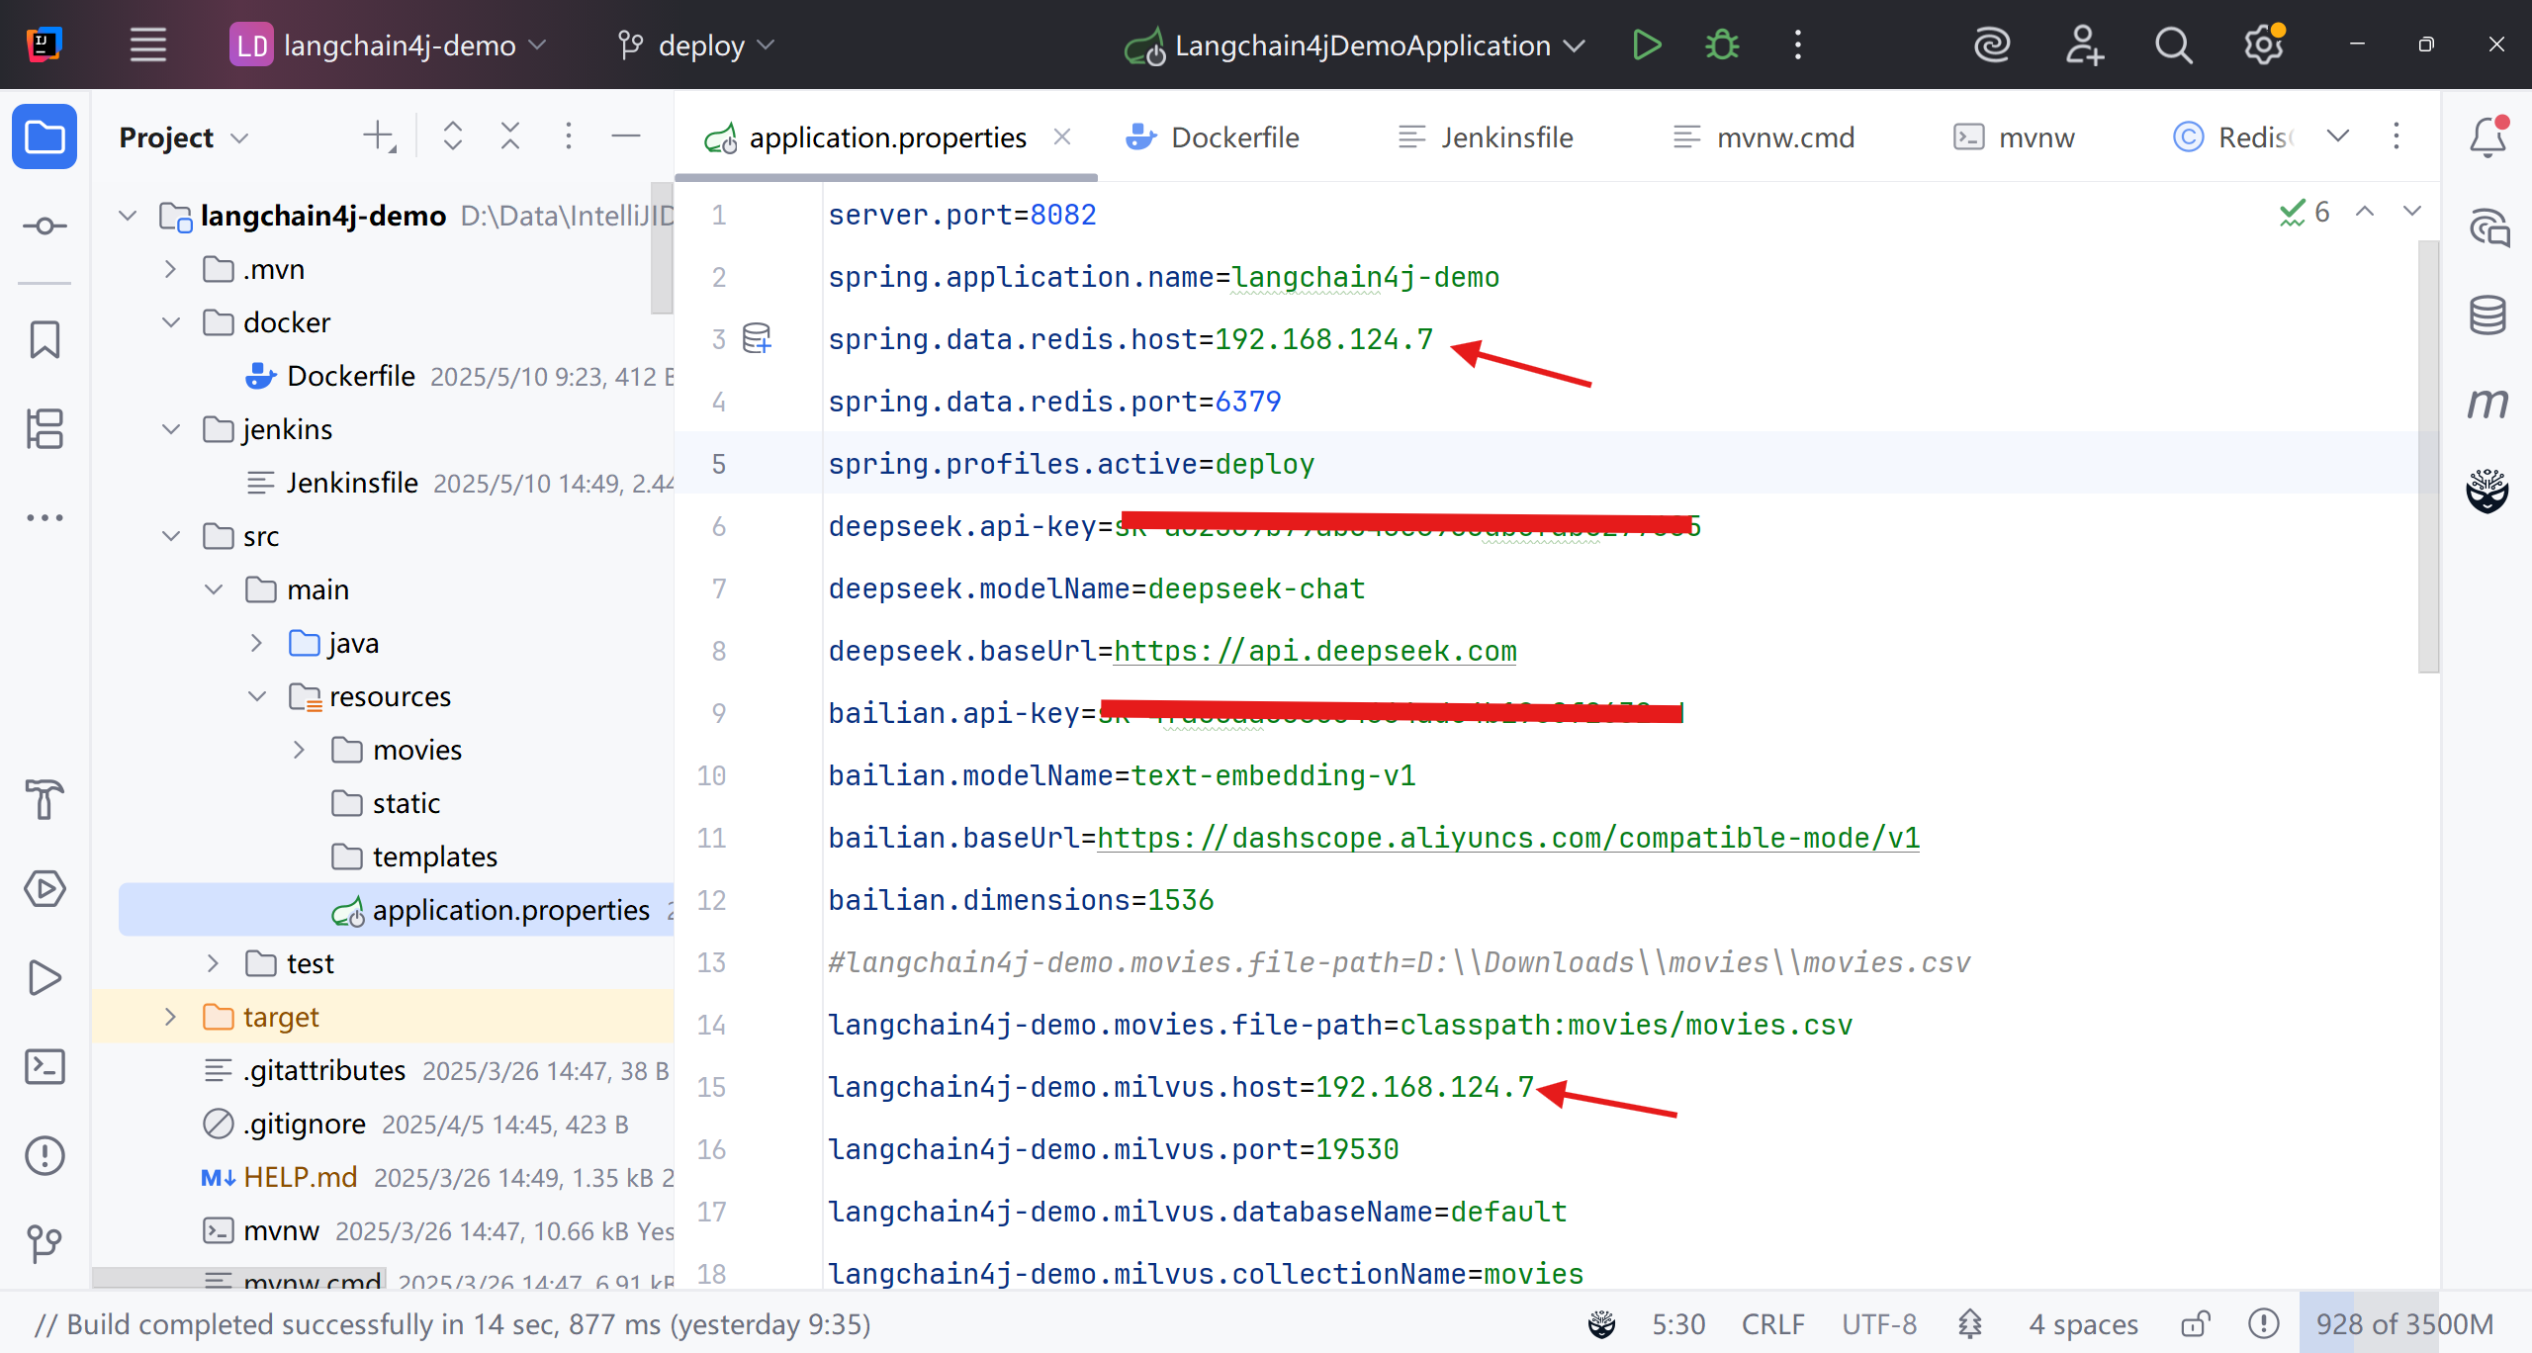Collapse the docker folder

click(x=170, y=322)
